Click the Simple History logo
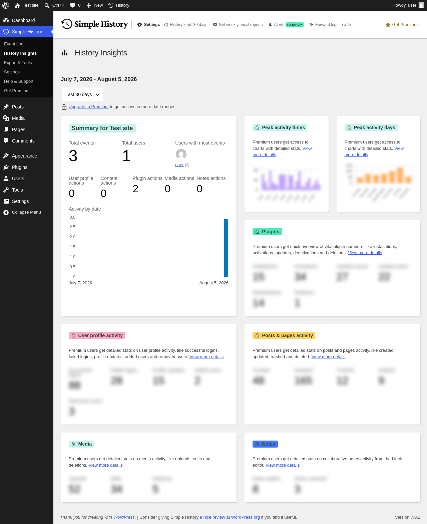This screenshot has width=427, height=524. [x=95, y=24]
